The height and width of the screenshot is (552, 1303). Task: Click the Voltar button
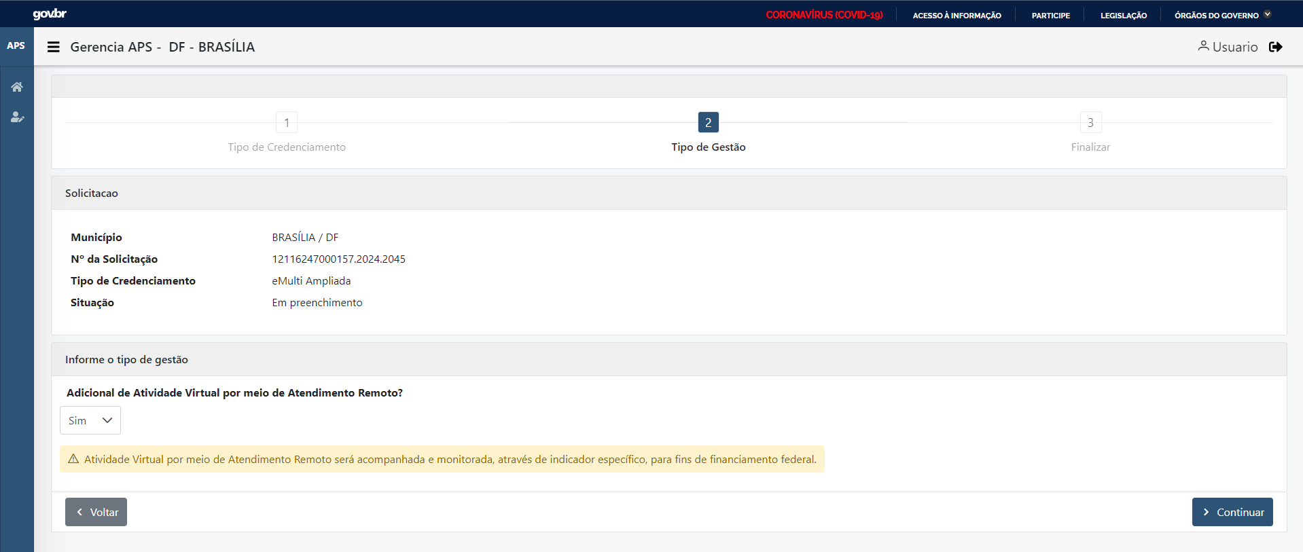[96, 512]
